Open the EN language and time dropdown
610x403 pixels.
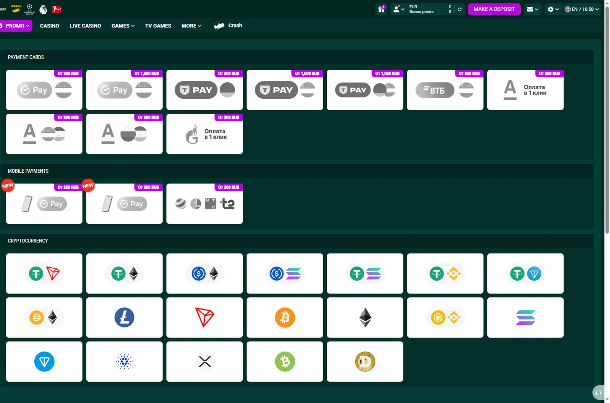coord(582,9)
